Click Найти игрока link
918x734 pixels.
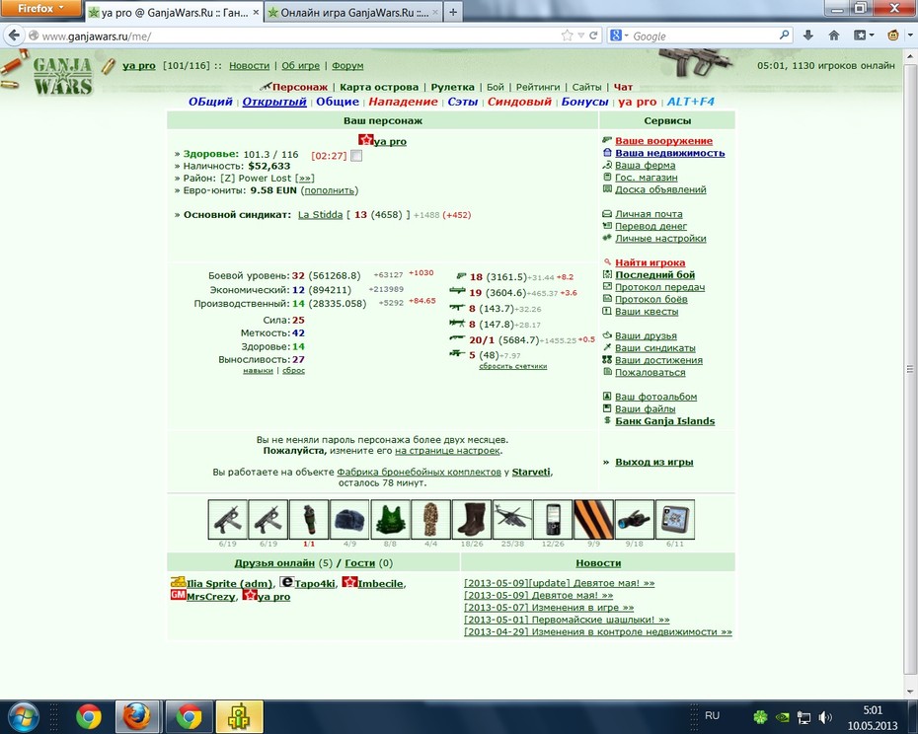(650, 262)
